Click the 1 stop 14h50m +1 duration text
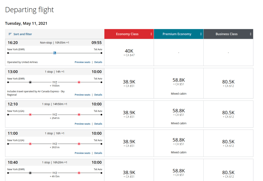263x181 pixels. 54,104
